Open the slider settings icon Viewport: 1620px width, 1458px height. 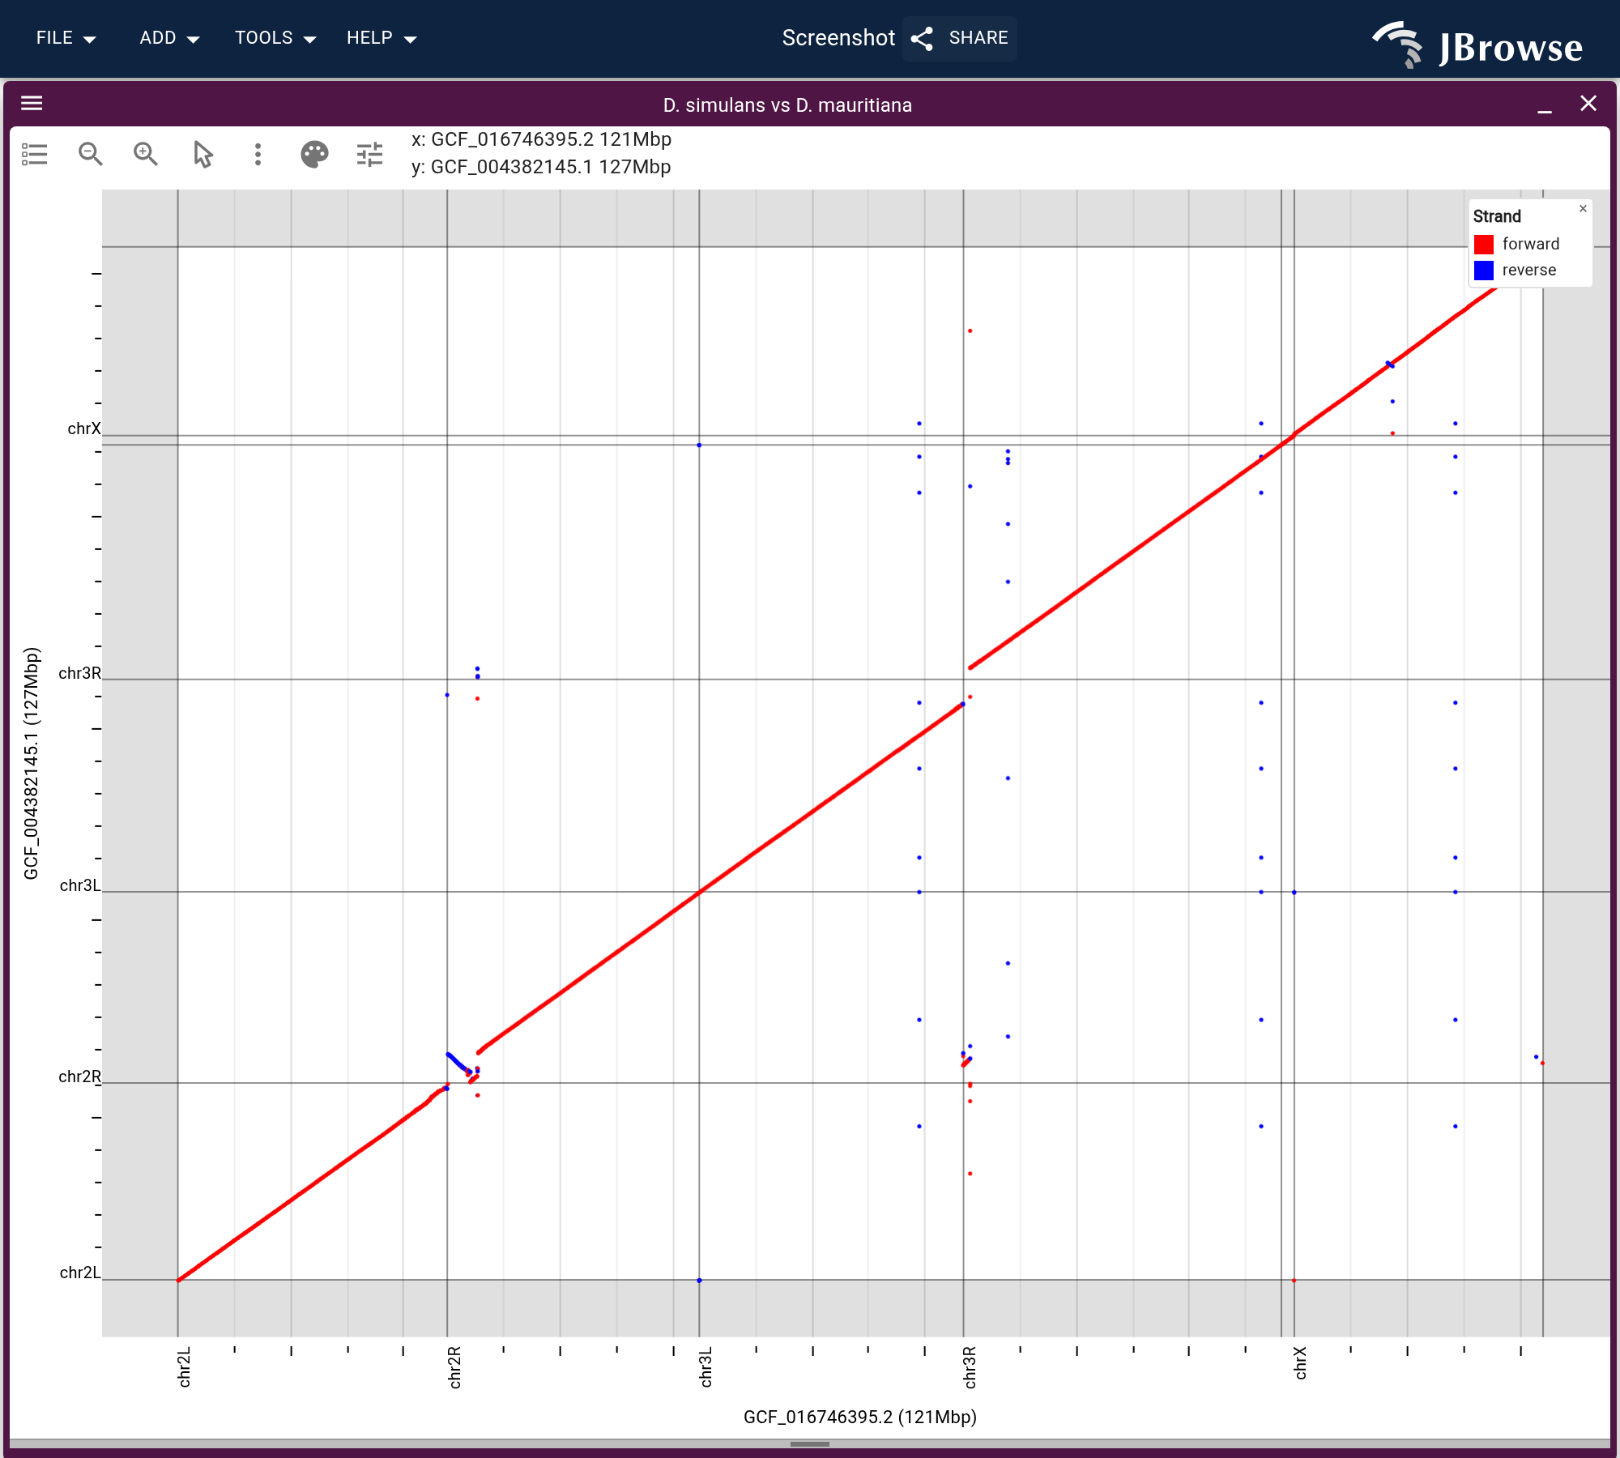tap(370, 154)
